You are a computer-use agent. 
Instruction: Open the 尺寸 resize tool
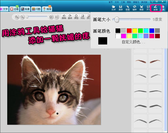pyautogui.click(x=148, y=8)
